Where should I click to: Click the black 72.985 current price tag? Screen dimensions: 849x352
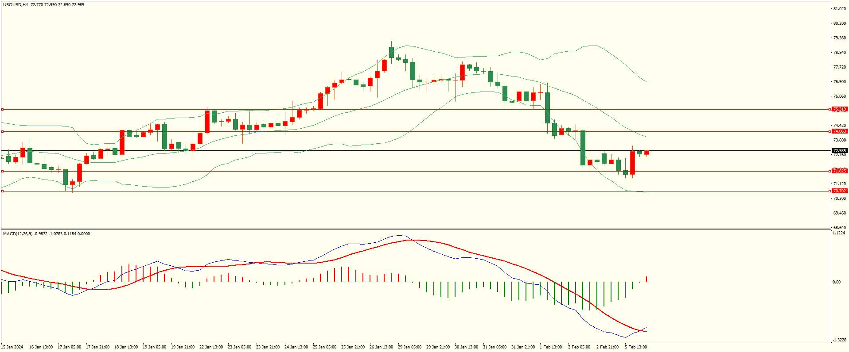(839, 151)
